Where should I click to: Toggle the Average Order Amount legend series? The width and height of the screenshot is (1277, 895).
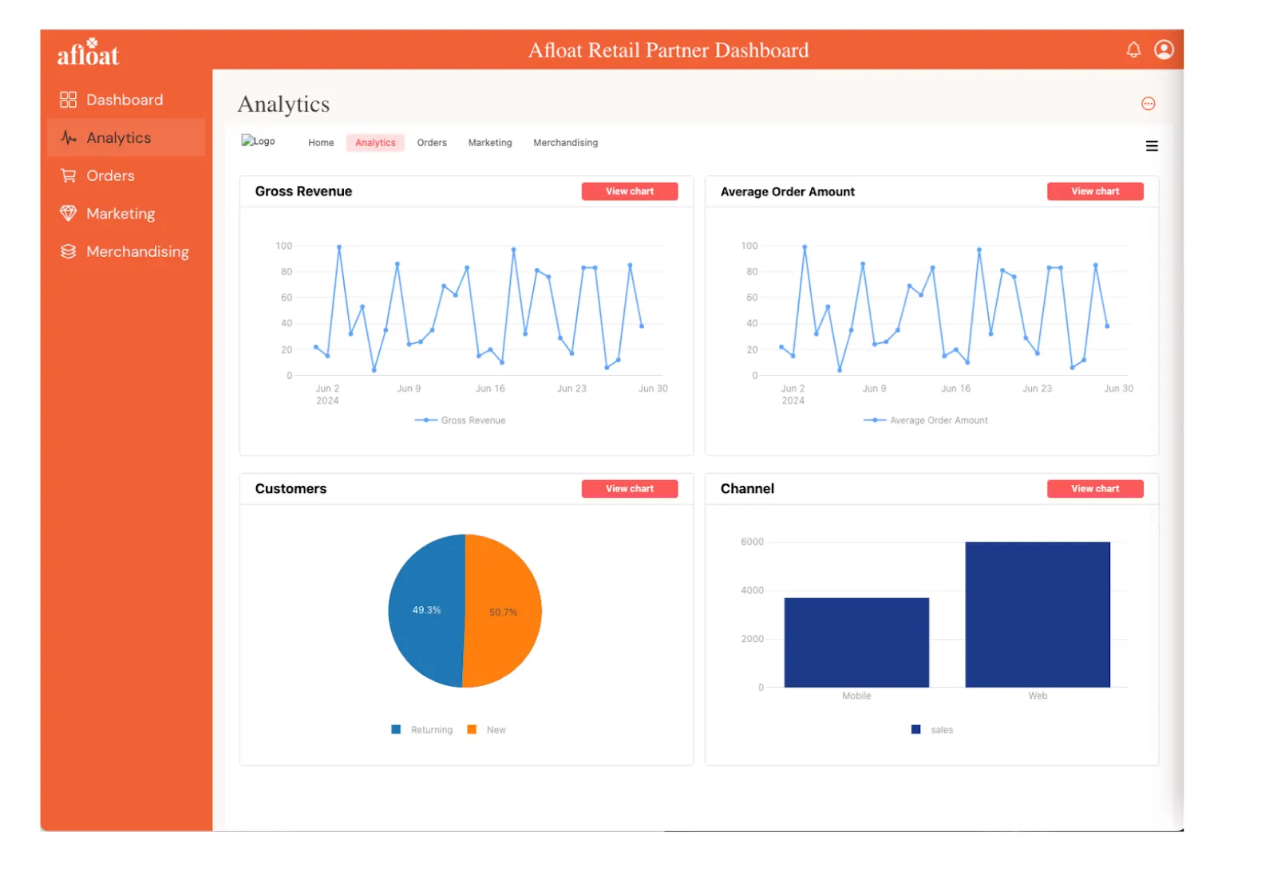(x=926, y=420)
